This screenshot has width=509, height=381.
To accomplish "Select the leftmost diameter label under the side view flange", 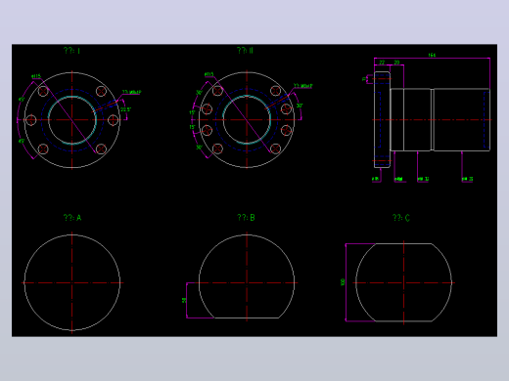I will click(376, 179).
